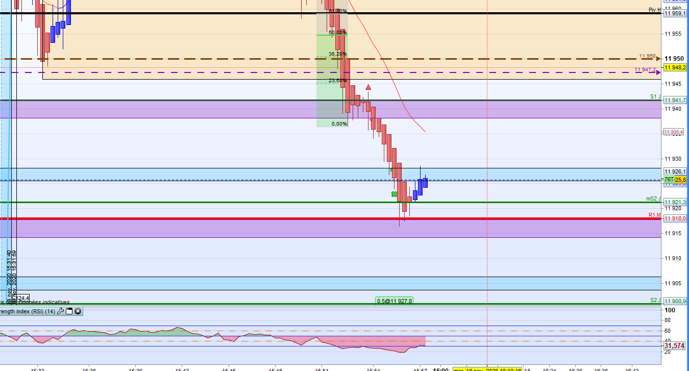The width and height of the screenshot is (689, 371).
Task: Click the brown 11 950 dashed line label
Action: pos(647,56)
